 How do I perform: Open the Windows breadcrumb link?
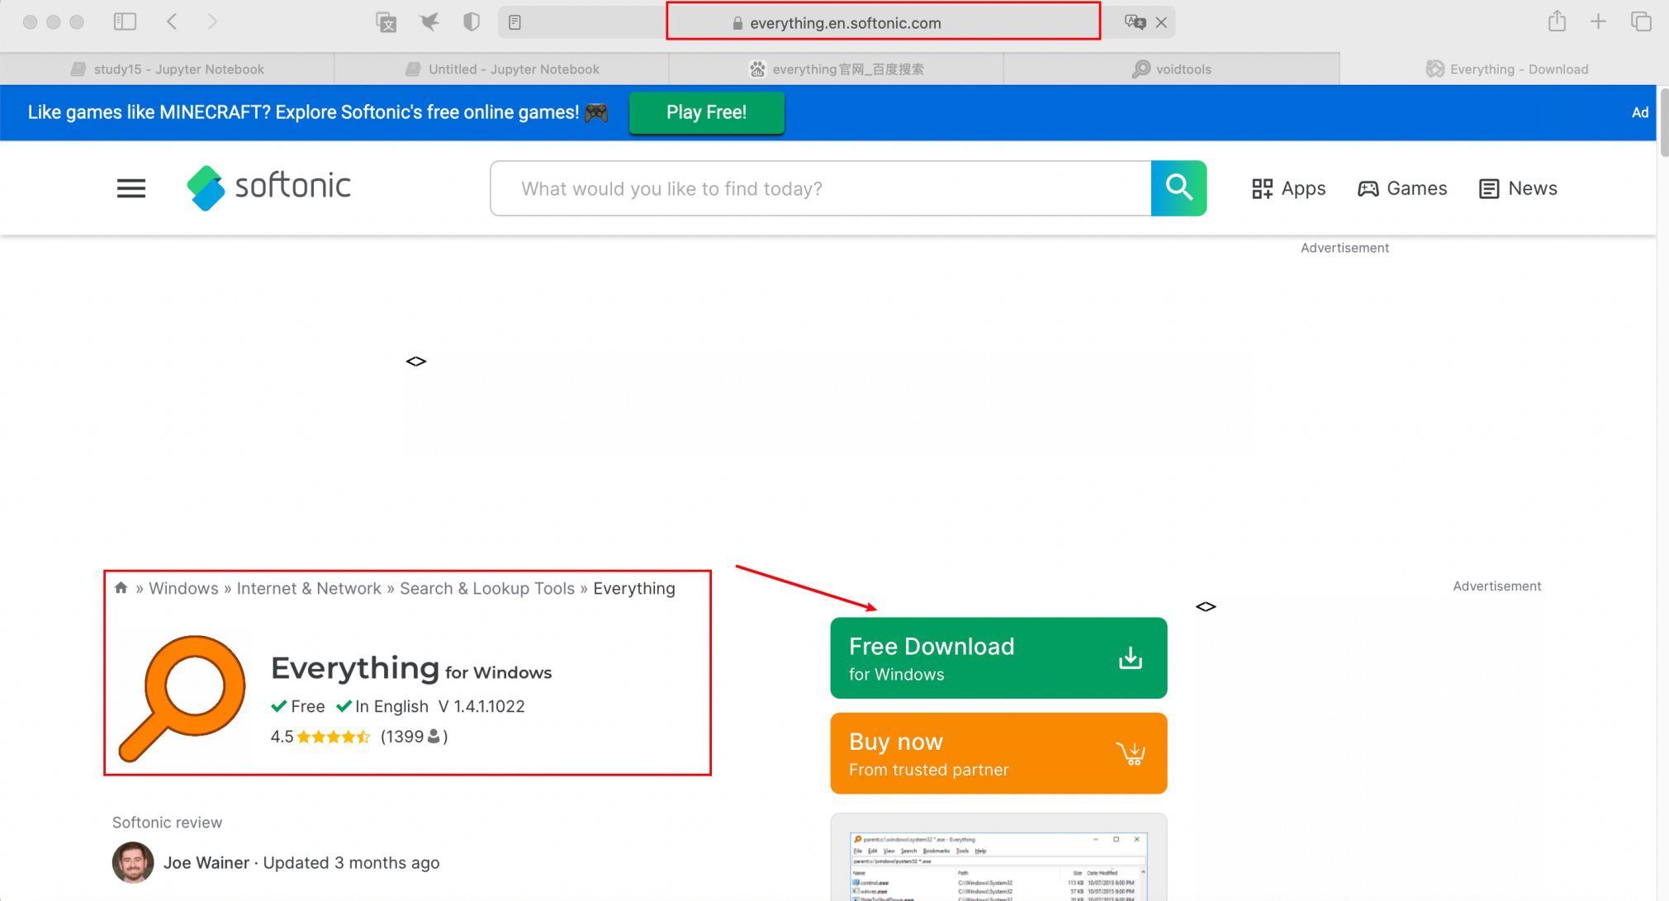(183, 588)
